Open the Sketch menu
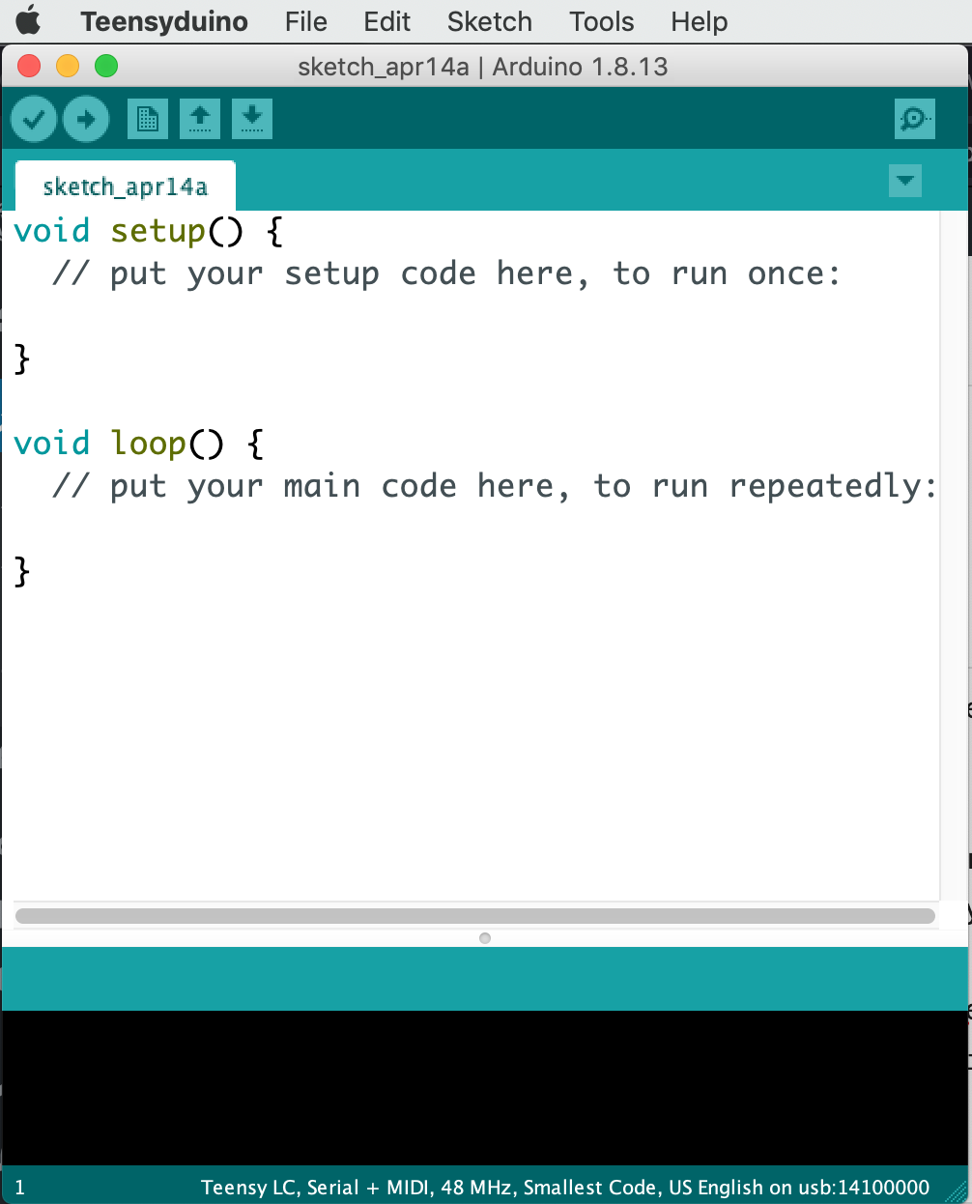This screenshot has height=1204, width=972. pos(490,21)
